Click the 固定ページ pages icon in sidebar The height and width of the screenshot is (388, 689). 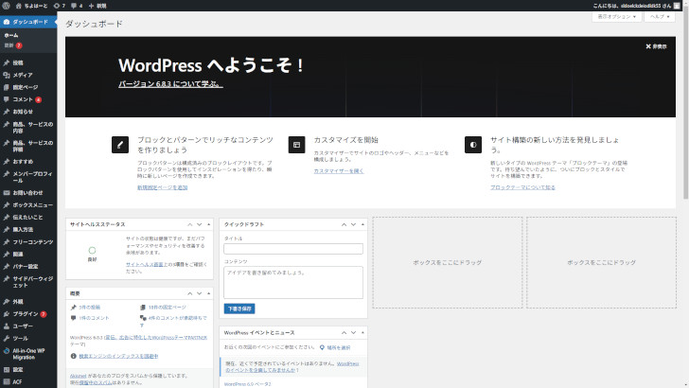tap(6, 87)
